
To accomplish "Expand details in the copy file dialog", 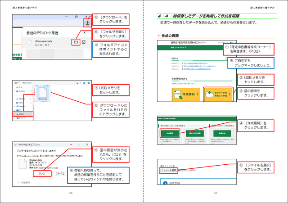I will click(24, 183).
